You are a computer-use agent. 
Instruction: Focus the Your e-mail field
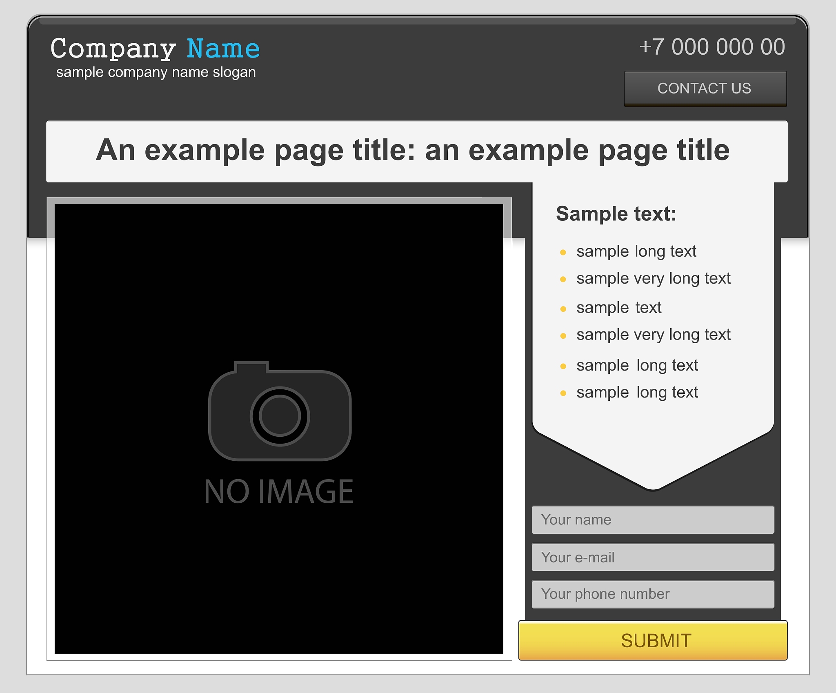[x=652, y=558]
